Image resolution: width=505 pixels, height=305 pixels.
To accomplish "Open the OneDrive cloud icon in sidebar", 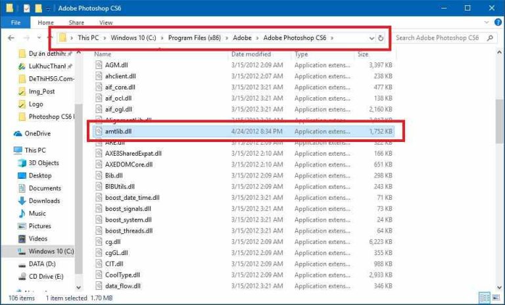I will [x=18, y=133].
